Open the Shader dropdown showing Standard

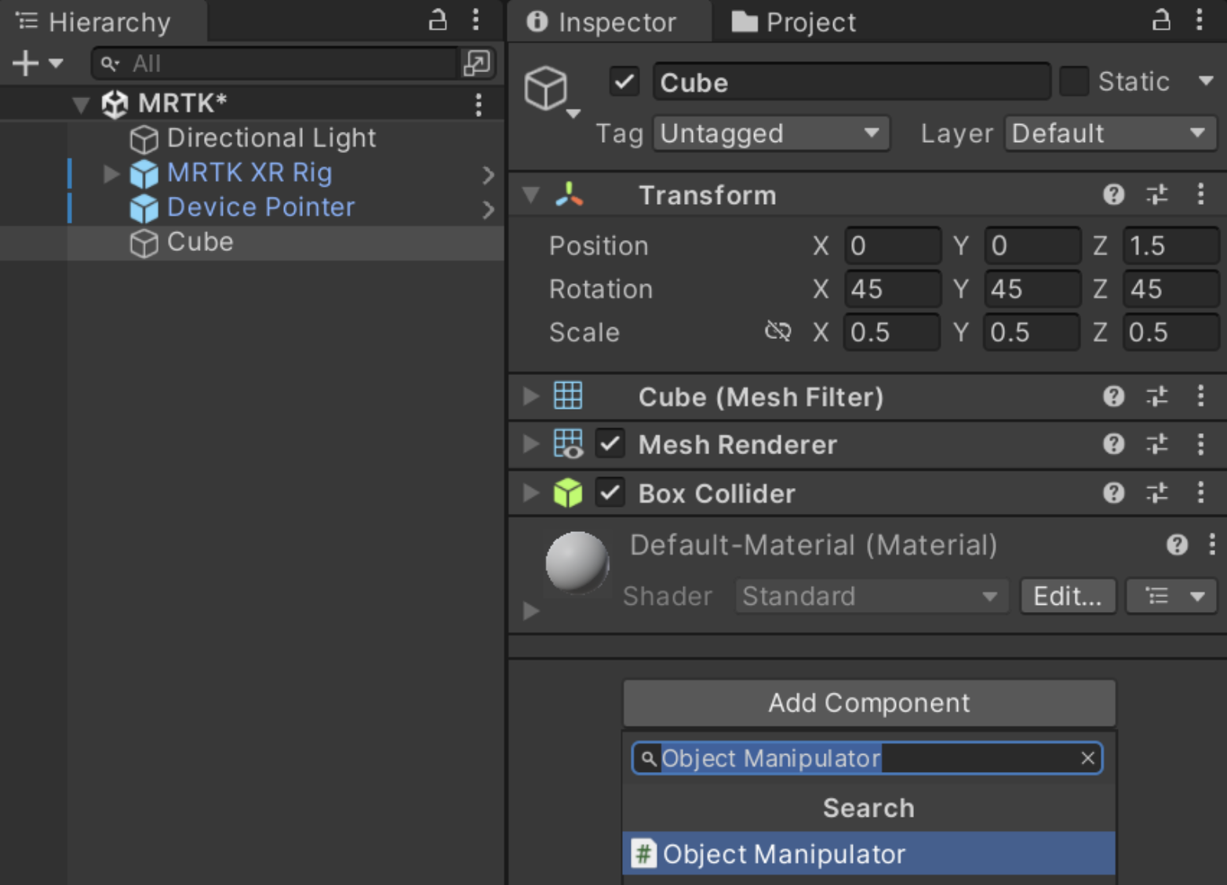pyautogui.click(x=872, y=596)
